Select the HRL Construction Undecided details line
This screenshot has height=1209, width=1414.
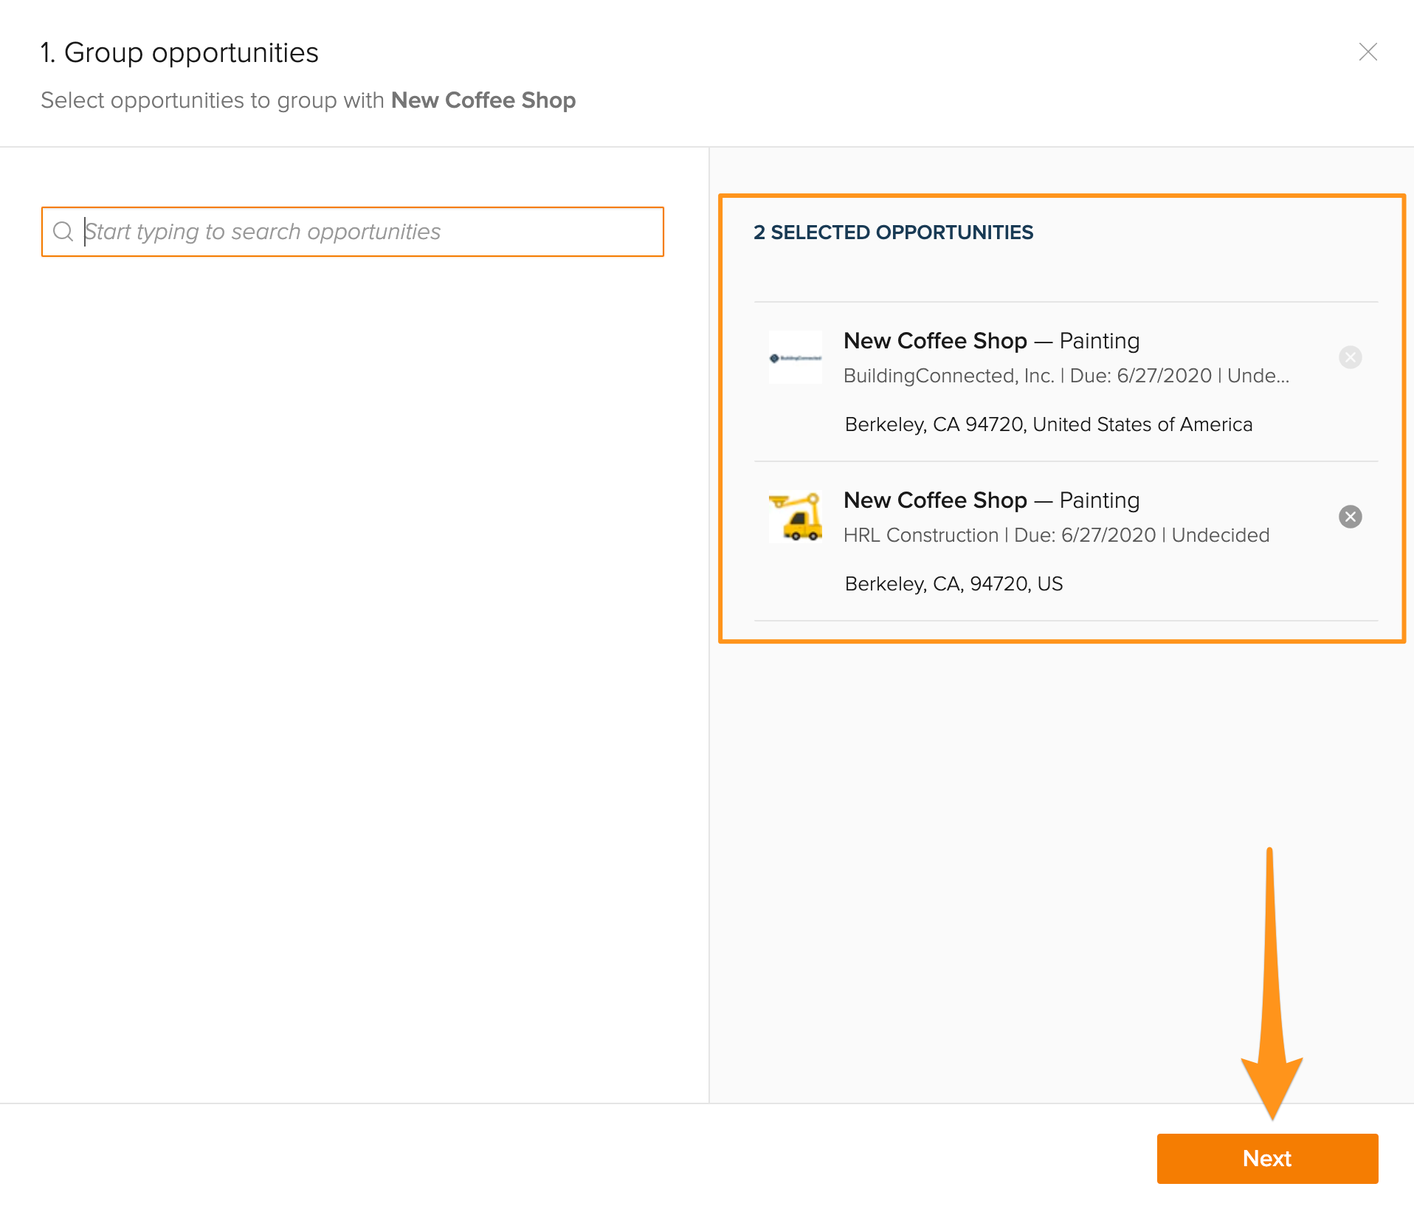point(1056,535)
